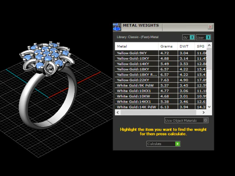Sort by the Metal column header
This screenshot has width=235, height=176.
pyautogui.click(x=137, y=46)
